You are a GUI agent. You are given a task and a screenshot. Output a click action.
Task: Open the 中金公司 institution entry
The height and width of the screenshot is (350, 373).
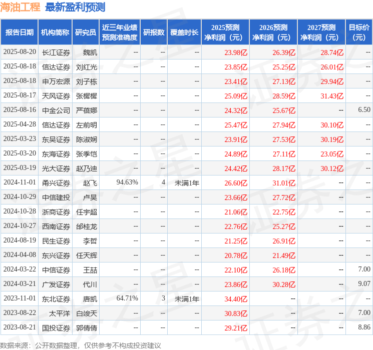point(56,110)
